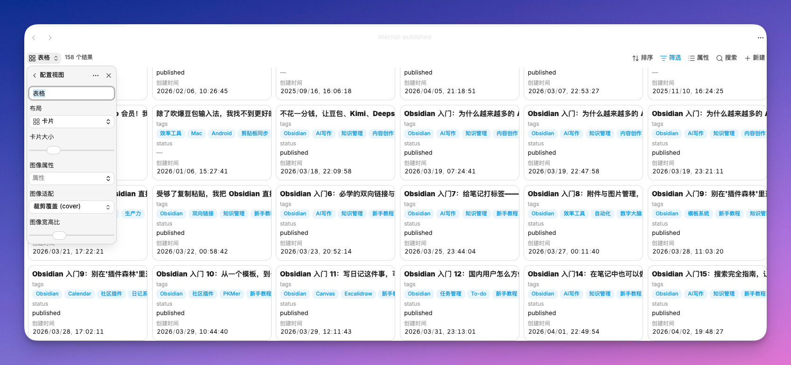Image resolution: width=791 pixels, height=365 pixels.
Task: Open the Obsidian 入门8 card
Action: [583, 194]
